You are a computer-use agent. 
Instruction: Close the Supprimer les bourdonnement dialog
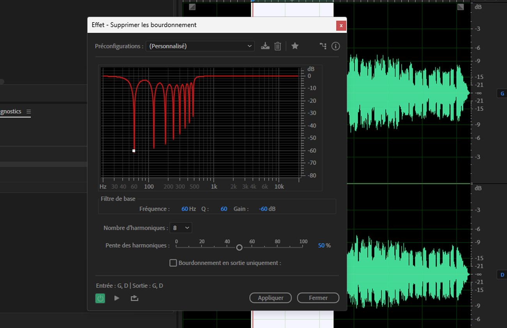(341, 25)
